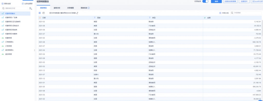Click the 字段分组 field grouping icon
Image resolution: width=263 pixels, height=101 pixels.
point(220,13)
